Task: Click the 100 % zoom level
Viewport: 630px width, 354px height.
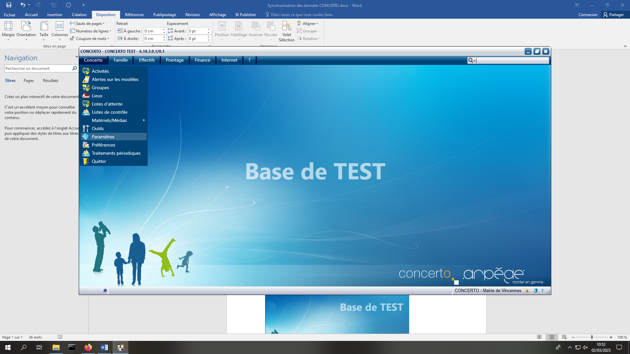Action: [622, 337]
